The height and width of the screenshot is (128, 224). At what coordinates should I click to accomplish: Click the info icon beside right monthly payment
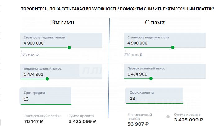(168, 117)
